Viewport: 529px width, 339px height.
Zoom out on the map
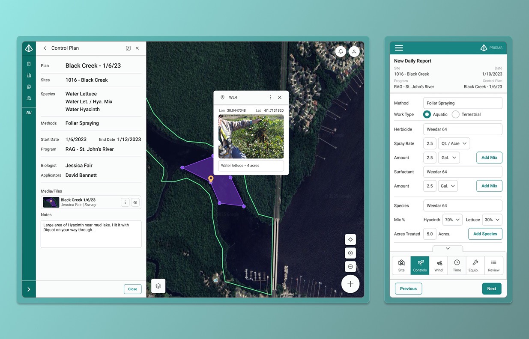350,267
